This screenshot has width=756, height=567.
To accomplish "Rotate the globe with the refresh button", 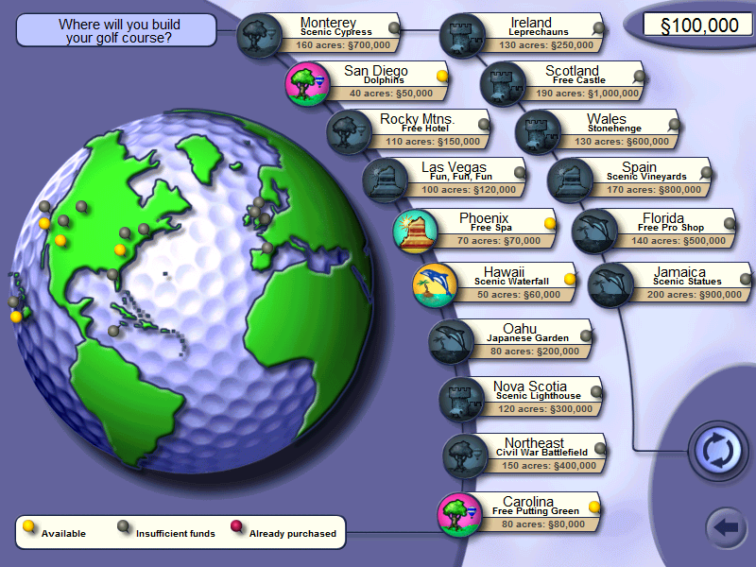I will click(718, 451).
